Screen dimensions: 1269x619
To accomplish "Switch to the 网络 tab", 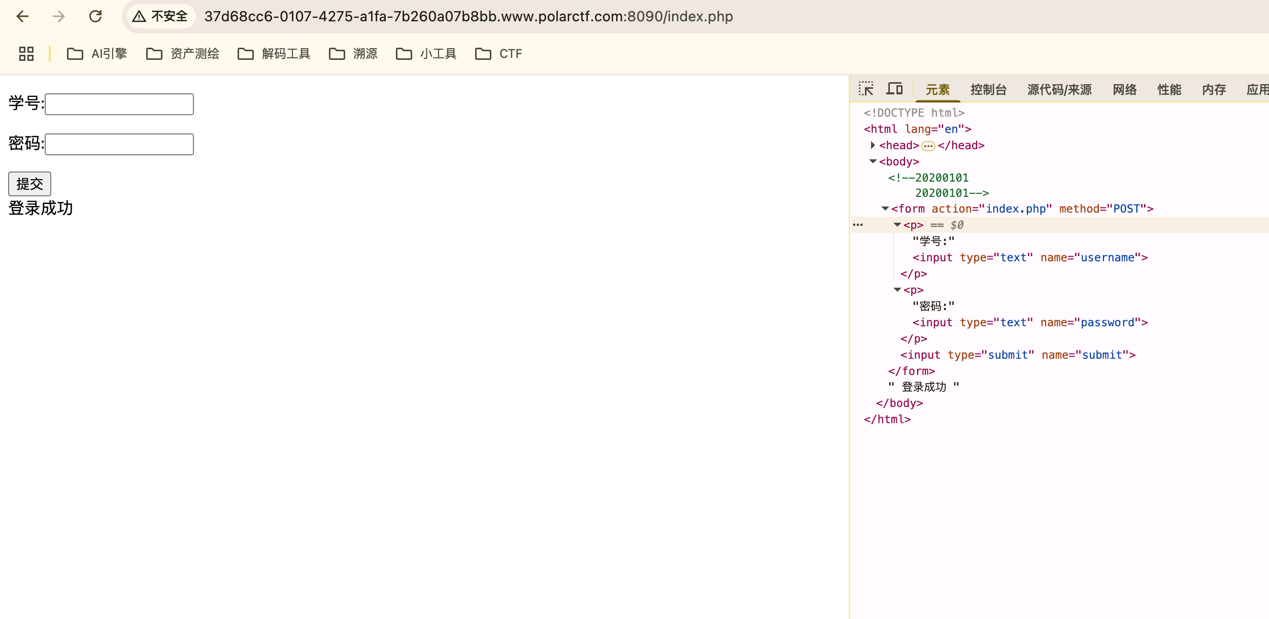I will pyautogui.click(x=1124, y=90).
